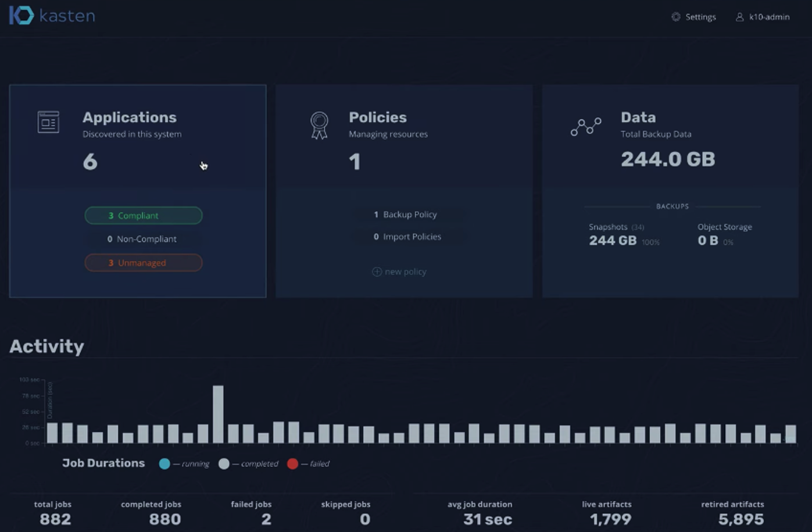Click the Object Storage 0 B value
Screen dimensions: 812x532
pos(708,241)
